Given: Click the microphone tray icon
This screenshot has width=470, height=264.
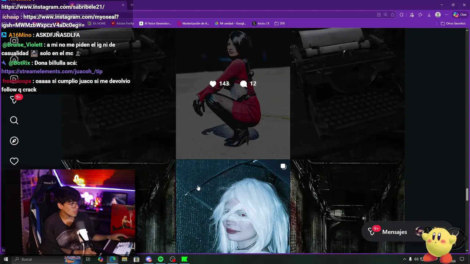Looking at the screenshot, I should pos(410,259).
